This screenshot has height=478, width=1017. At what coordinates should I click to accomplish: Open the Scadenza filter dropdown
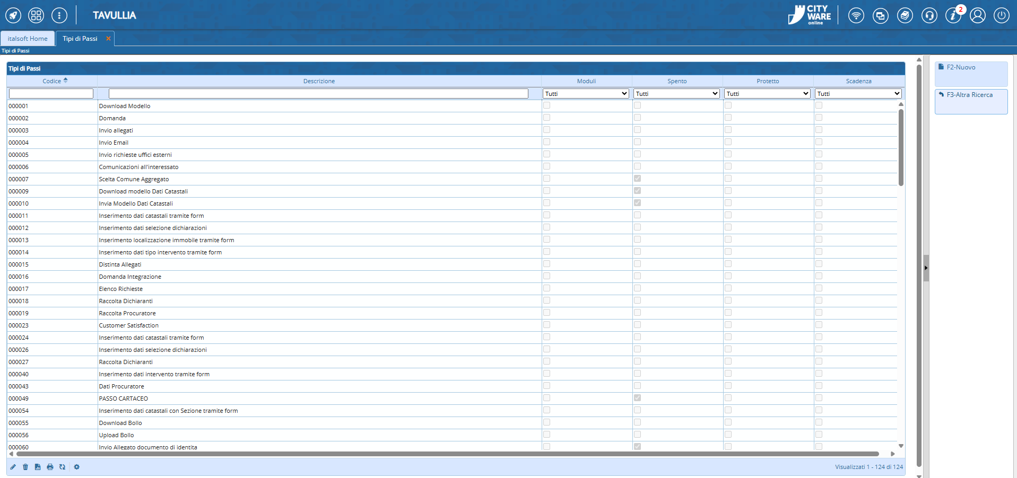coord(858,94)
